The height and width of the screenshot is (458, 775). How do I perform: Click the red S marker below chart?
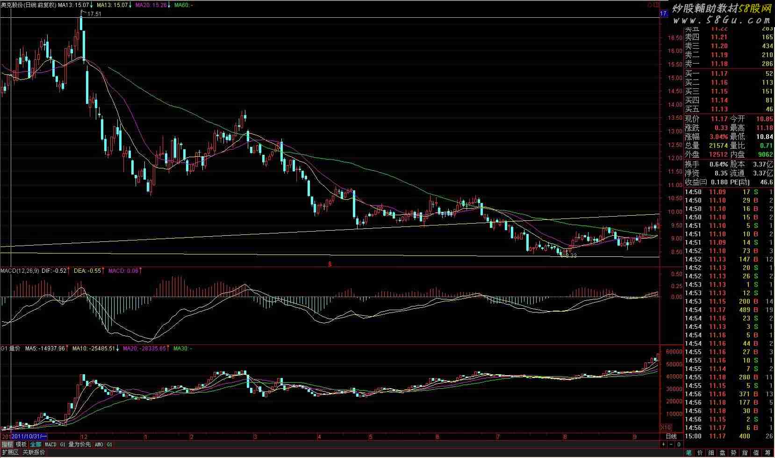330,264
